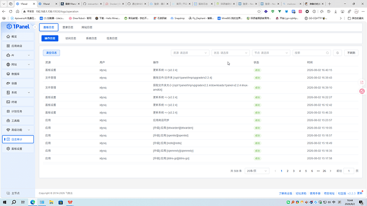Select the 访问日志 sub-tab
Screen dimensions: 367x206
pos(71,38)
